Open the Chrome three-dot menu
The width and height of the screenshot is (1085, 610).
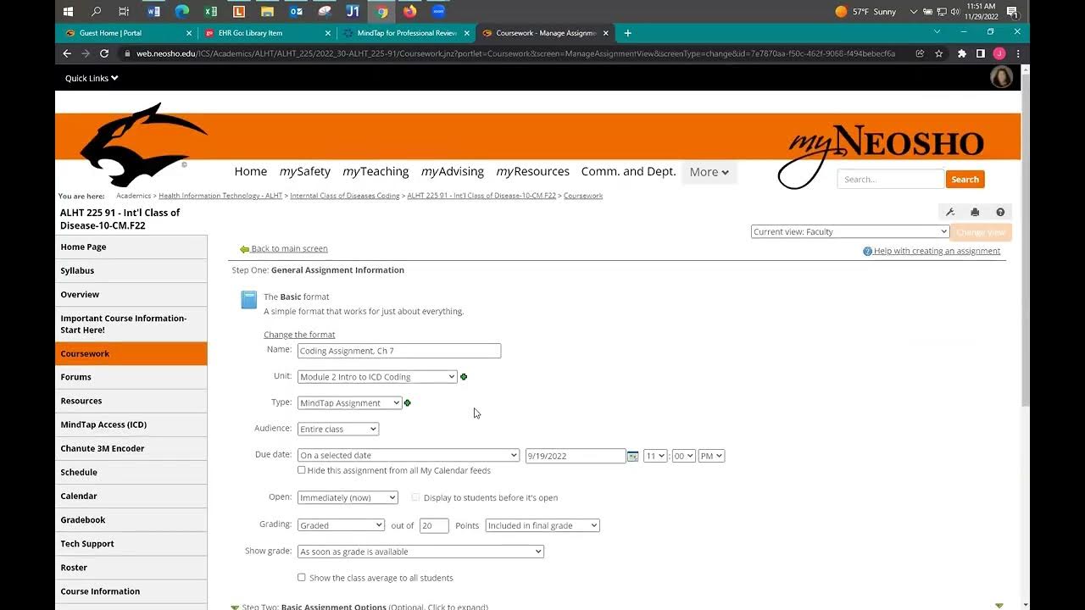[1018, 53]
